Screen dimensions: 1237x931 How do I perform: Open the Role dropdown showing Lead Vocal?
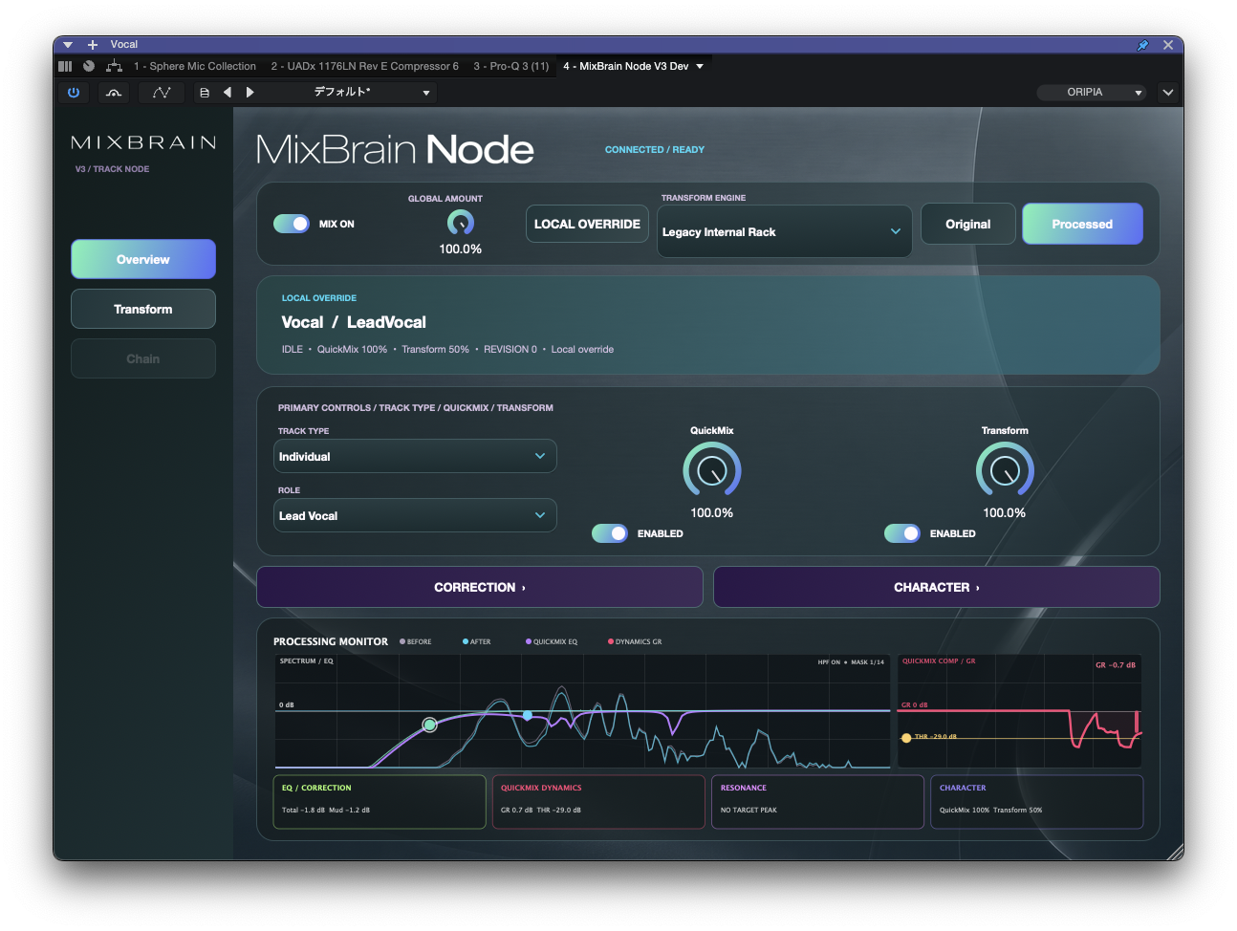(x=415, y=515)
